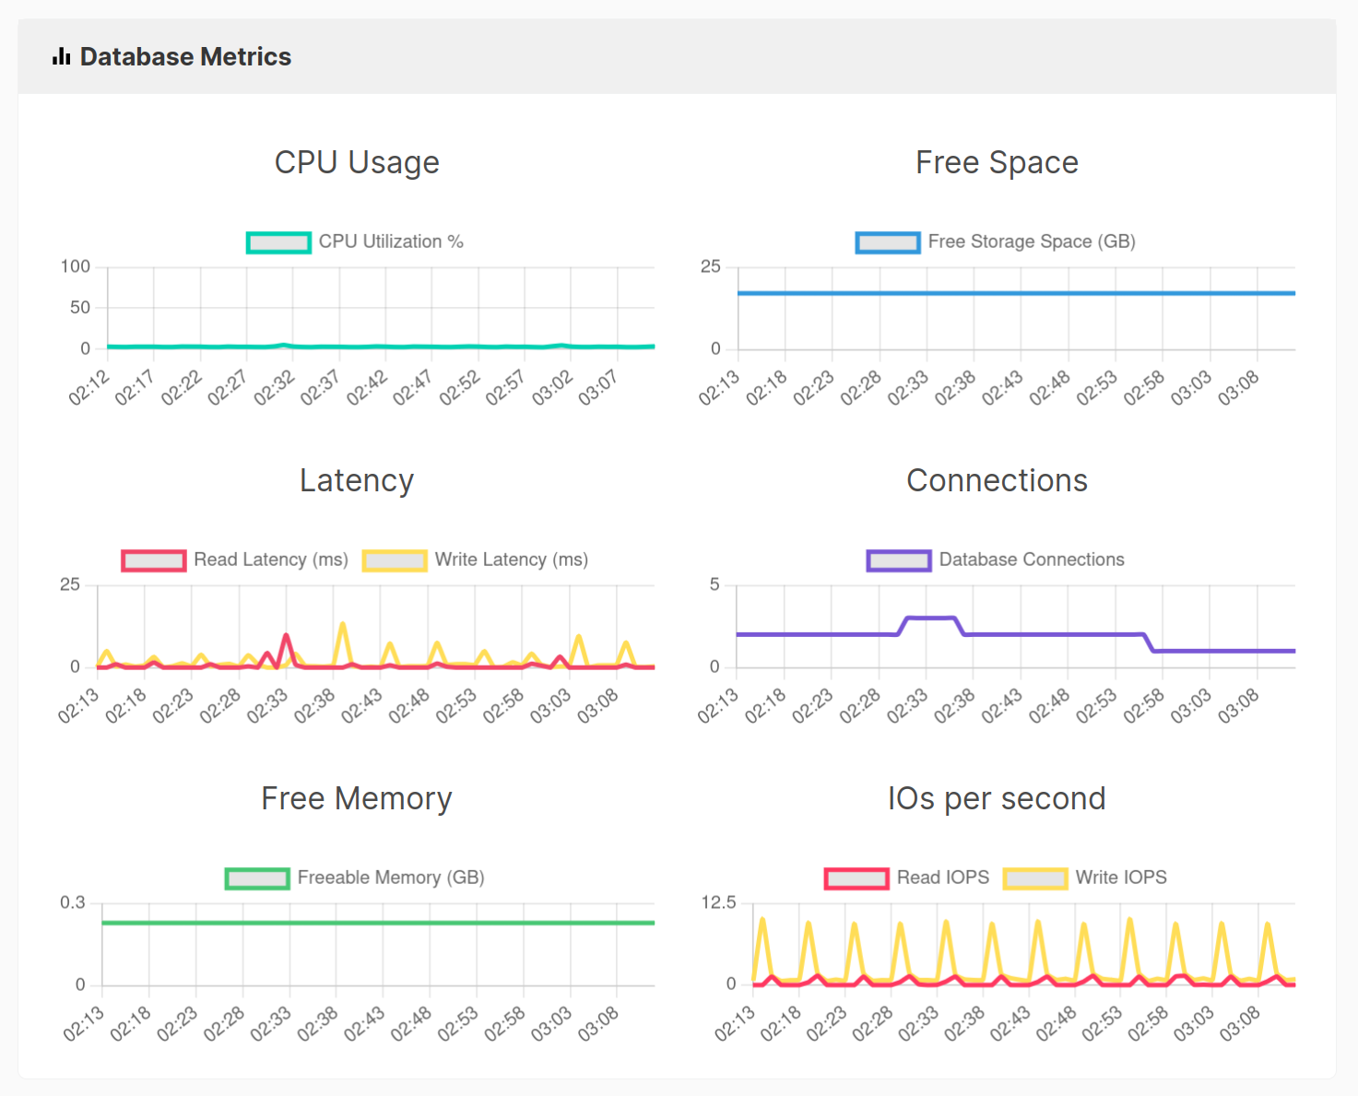
Task: Click the IOs per second chart title
Action: click(x=997, y=798)
